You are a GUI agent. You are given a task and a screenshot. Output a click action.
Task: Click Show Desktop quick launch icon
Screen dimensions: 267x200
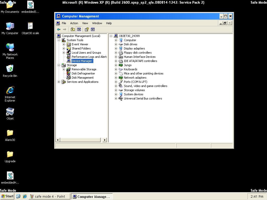coord(19,196)
